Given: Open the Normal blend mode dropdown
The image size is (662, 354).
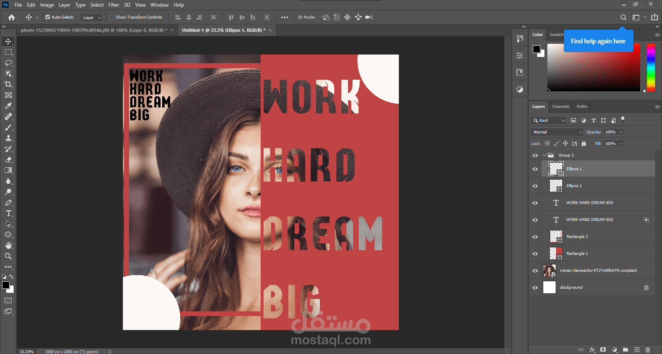Looking at the screenshot, I should (x=556, y=132).
